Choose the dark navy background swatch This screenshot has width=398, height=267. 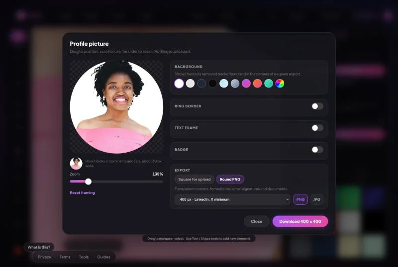(x=201, y=84)
